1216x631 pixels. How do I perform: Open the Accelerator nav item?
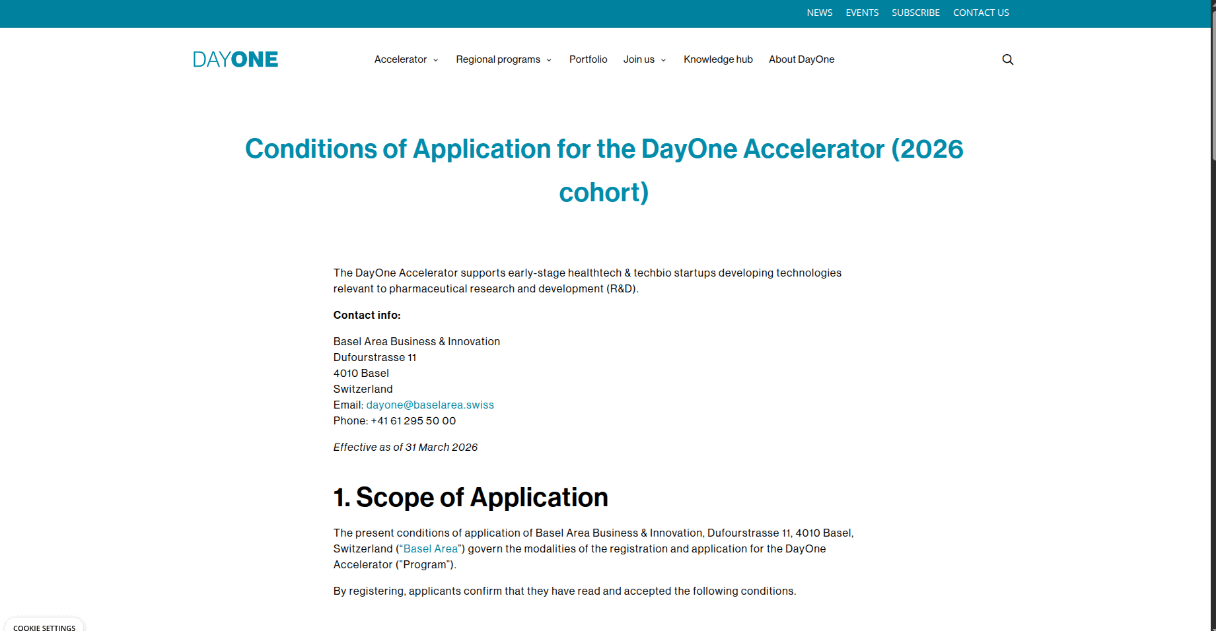coord(400,59)
